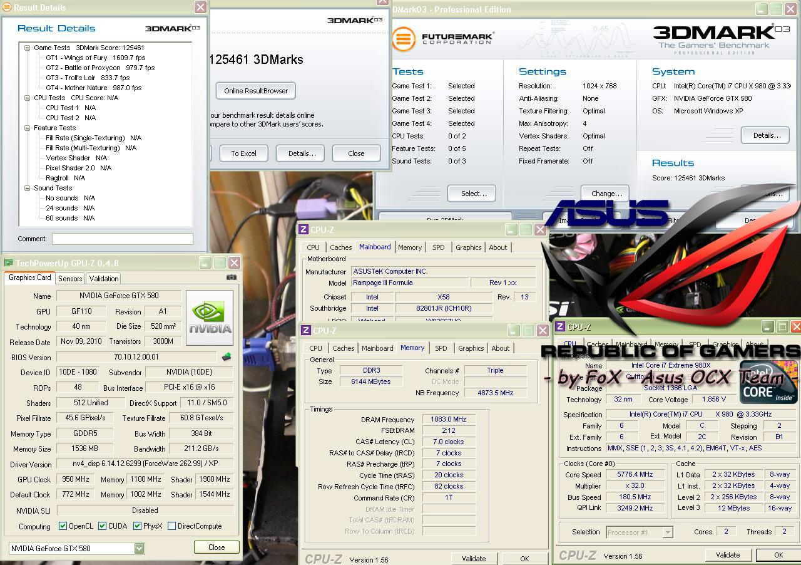
Task: Click OK in the CPU-Z CPU window
Action: (x=778, y=555)
